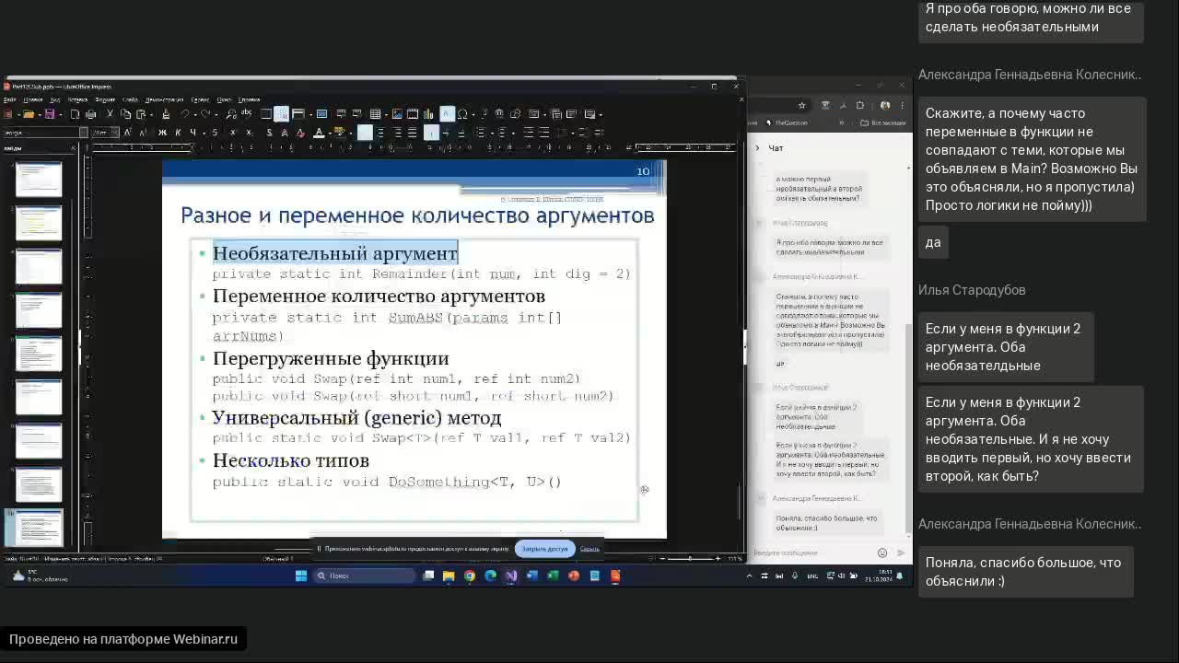Start slideshow from first slide icon
This screenshot has width=1179, height=663.
point(321,114)
